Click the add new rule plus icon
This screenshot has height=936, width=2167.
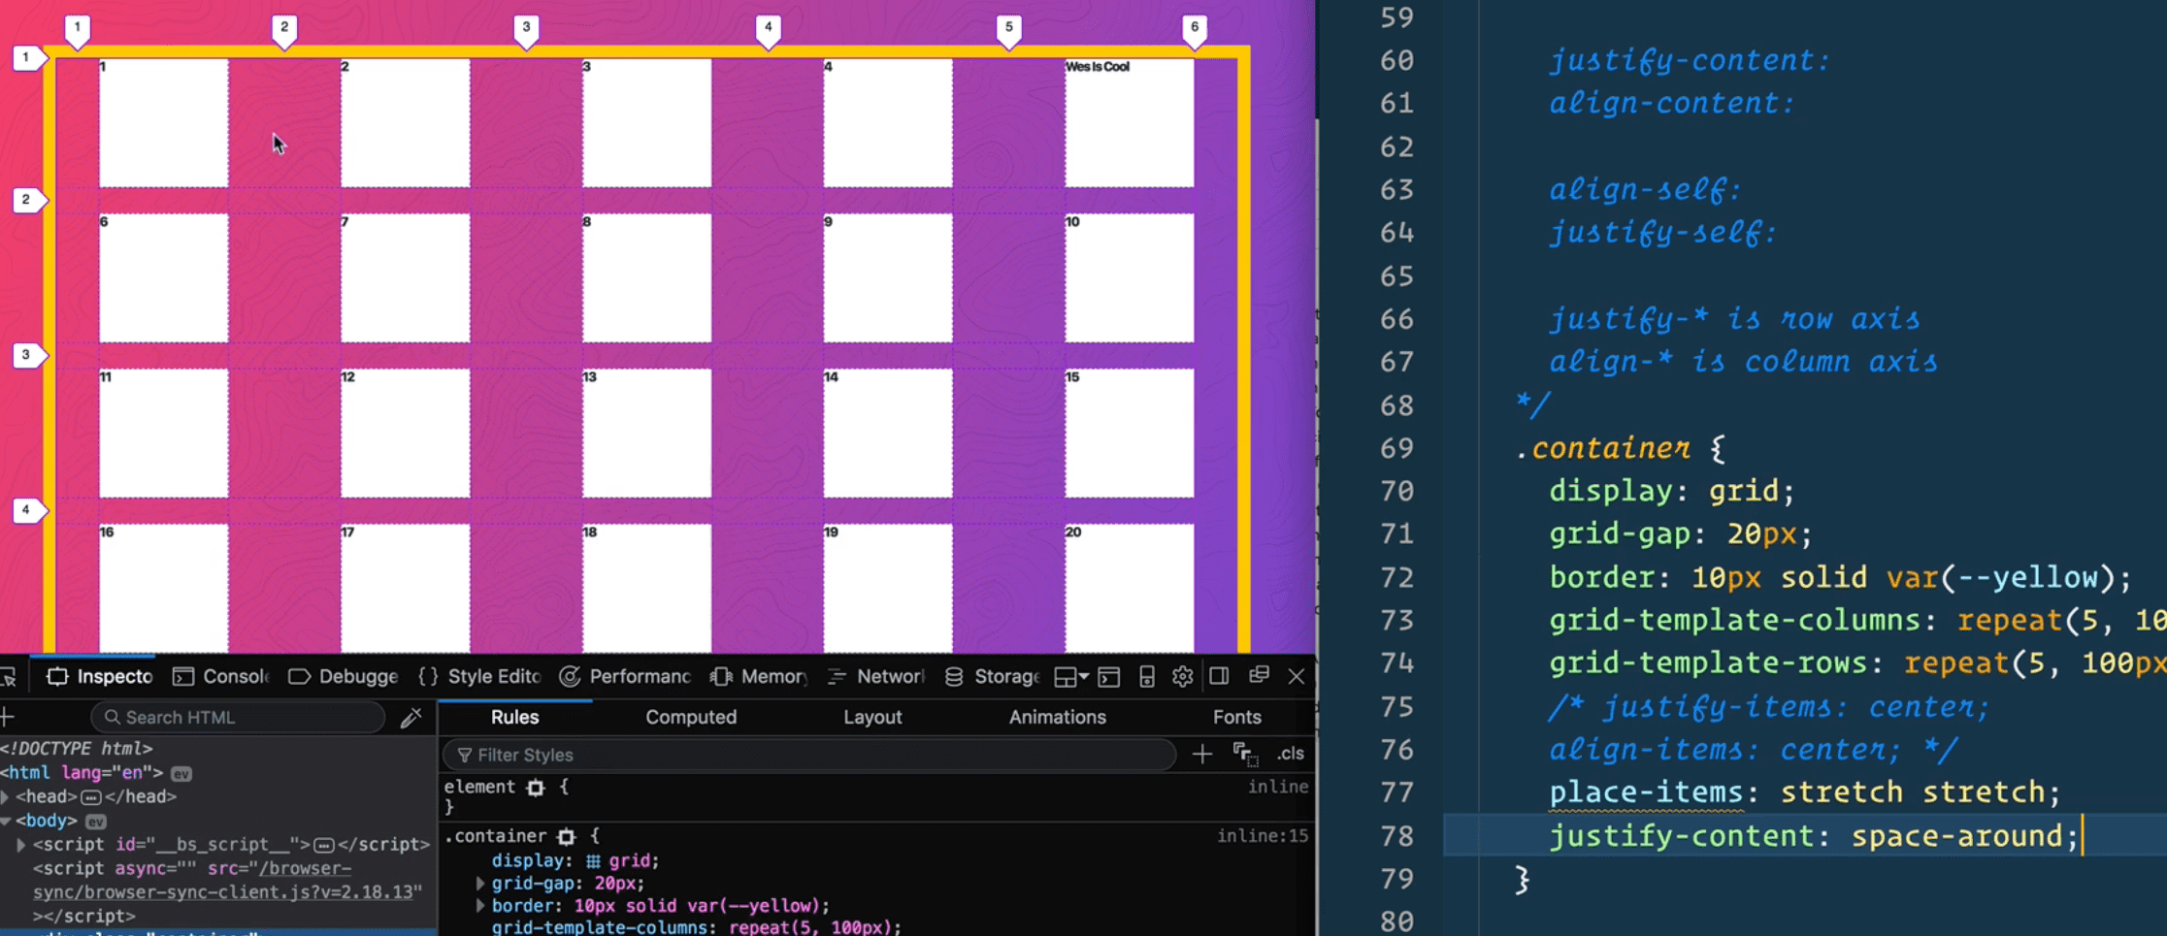tap(1202, 754)
